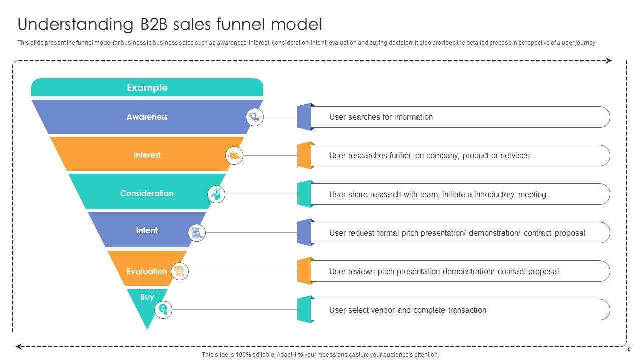Click the Consideration stage circular icon
Screen dimensions: 641x360
pyautogui.click(x=216, y=194)
